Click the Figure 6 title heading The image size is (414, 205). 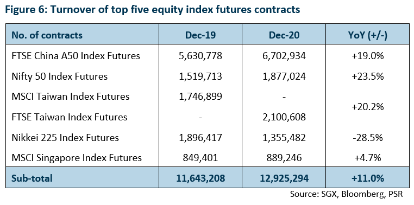click(153, 9)
